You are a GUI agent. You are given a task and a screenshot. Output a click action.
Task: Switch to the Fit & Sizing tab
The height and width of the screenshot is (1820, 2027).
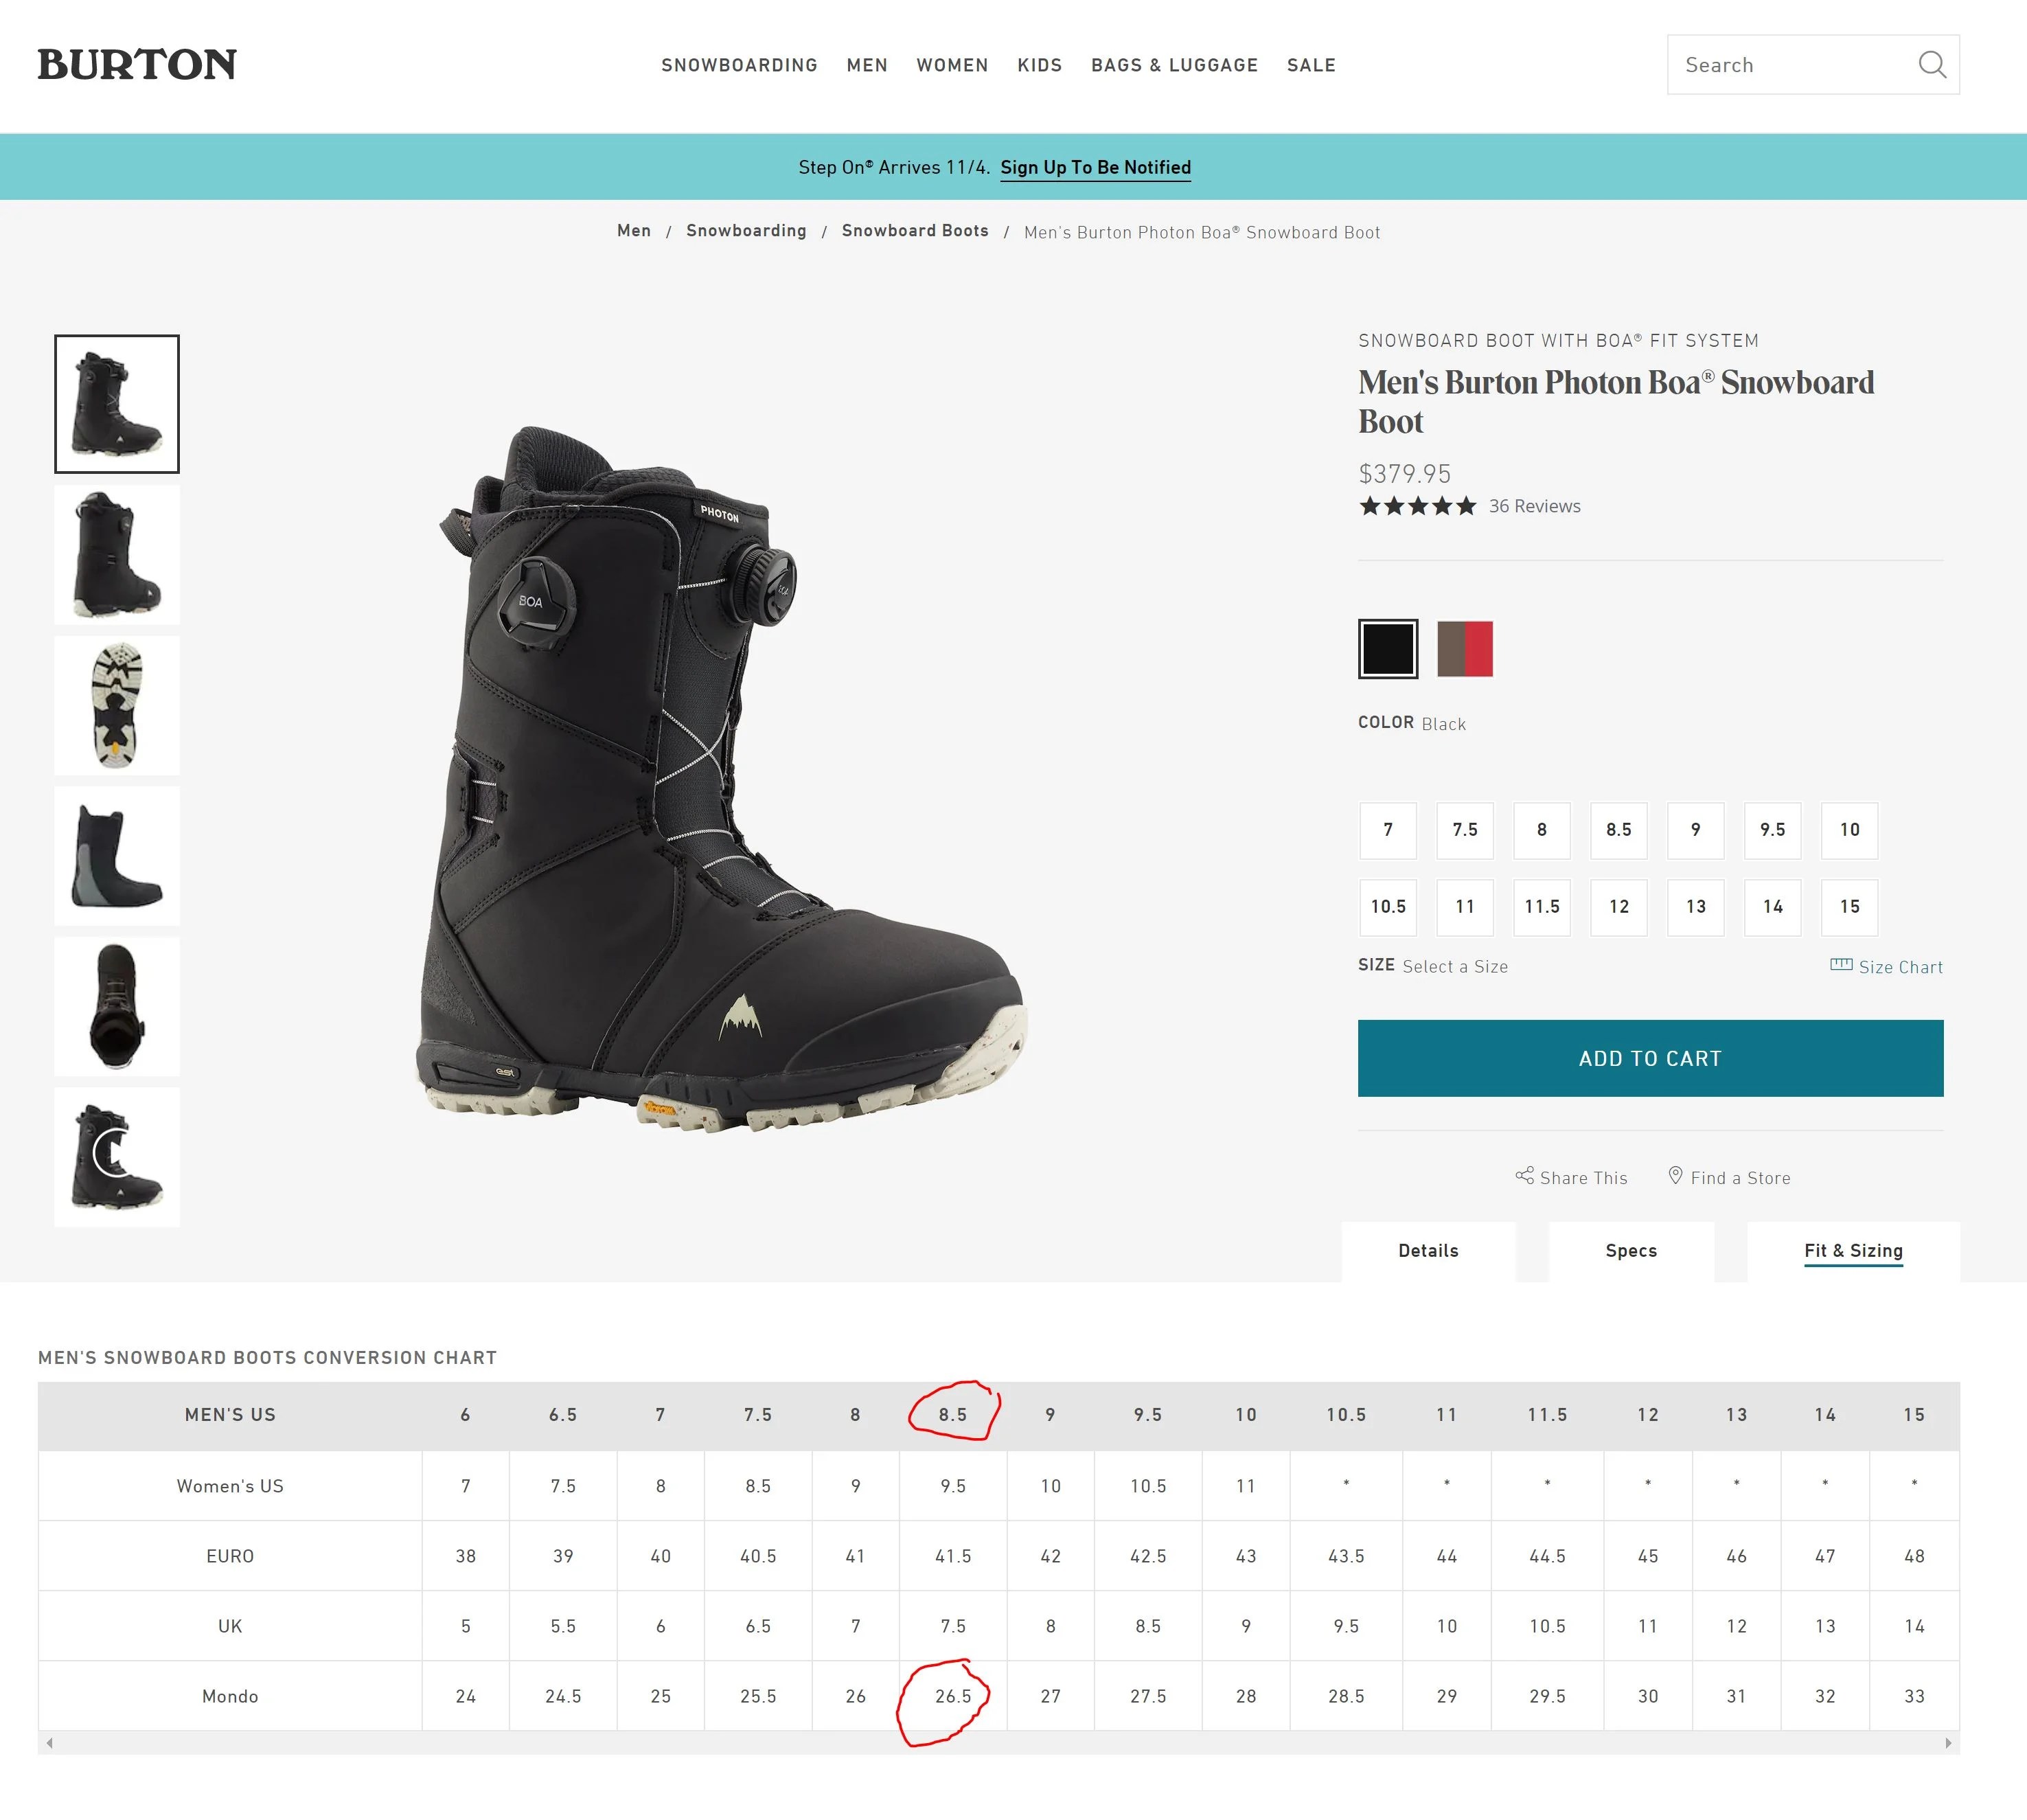pyautogui.click(x=1853, y=1251)
